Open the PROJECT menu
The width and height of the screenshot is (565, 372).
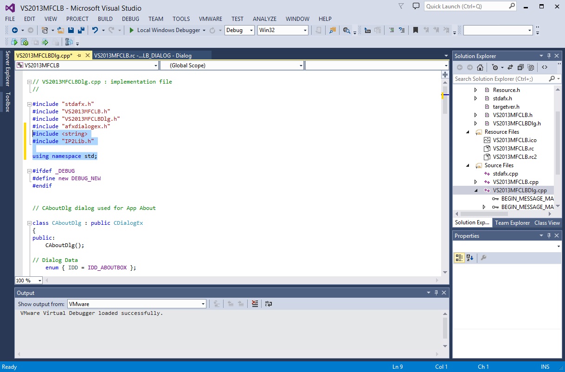pos(77,19)
